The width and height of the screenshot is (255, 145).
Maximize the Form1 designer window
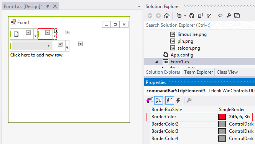[115, 24]
